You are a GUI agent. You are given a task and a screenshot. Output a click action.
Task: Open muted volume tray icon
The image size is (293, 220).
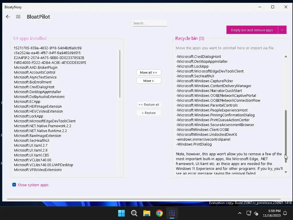(256, 213)
